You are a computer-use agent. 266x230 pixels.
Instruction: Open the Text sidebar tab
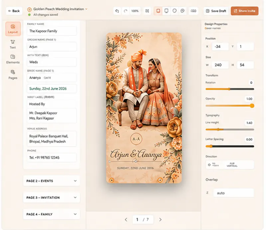tap(13, 44)
